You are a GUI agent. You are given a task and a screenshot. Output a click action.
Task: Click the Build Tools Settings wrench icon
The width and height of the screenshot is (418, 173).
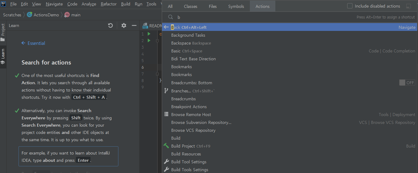coord(166,169)
